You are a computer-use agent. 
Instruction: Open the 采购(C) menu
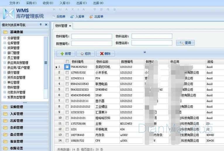pos(31,3)
